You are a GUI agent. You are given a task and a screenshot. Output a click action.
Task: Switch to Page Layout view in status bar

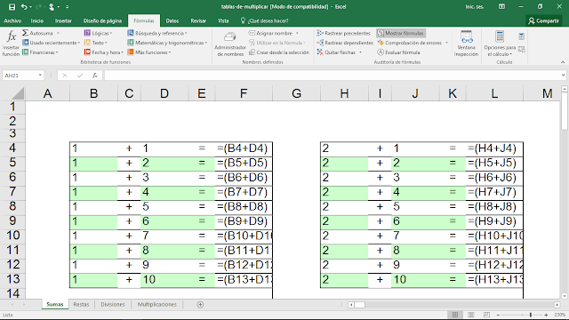(471, 315)
